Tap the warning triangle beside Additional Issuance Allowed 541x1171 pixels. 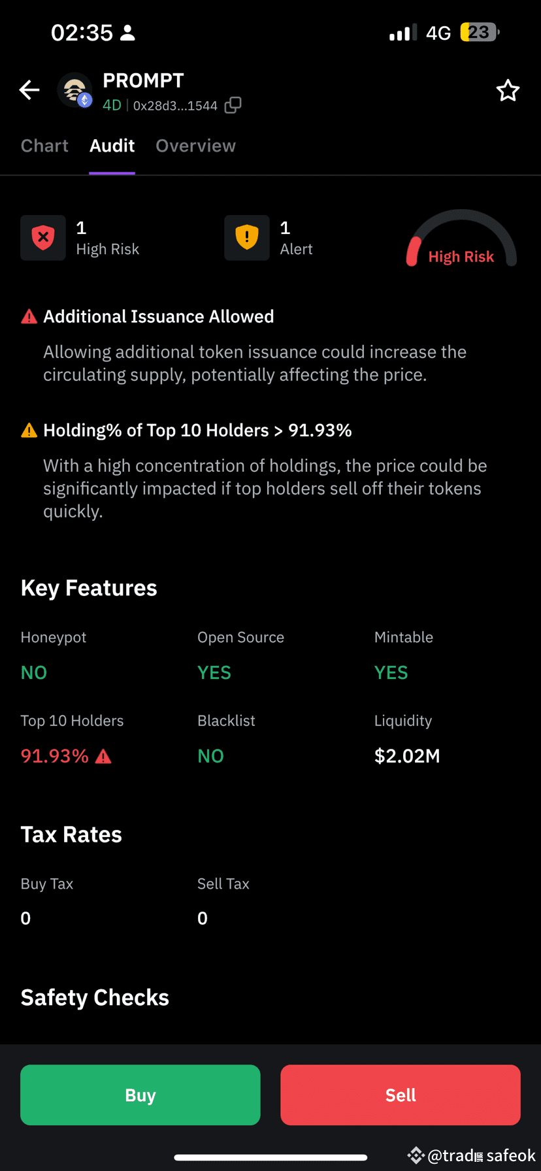[x=28, y=316]
